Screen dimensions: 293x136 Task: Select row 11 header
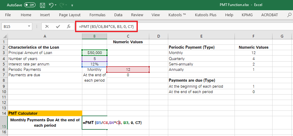pos(4,97)
